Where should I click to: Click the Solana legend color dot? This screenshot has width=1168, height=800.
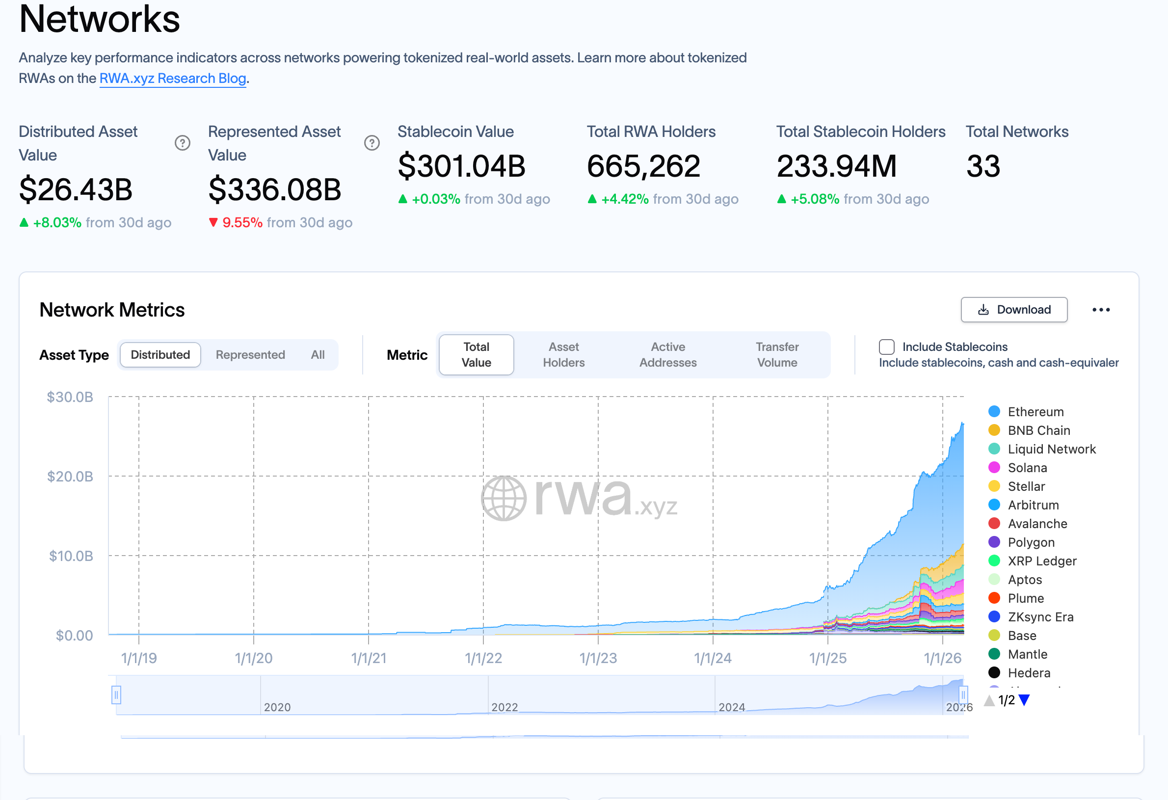(994, 468)
